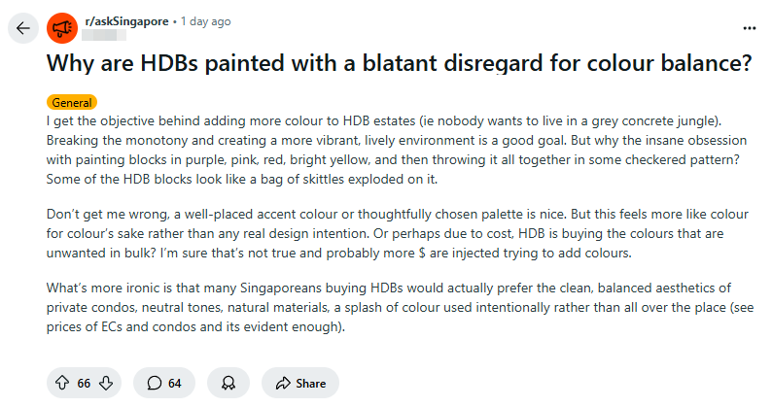Image resolution: width=772 pixels, height=407 pixels.
Task: Open the comments speech bubble icon
Action: click(x=154, y=383)
